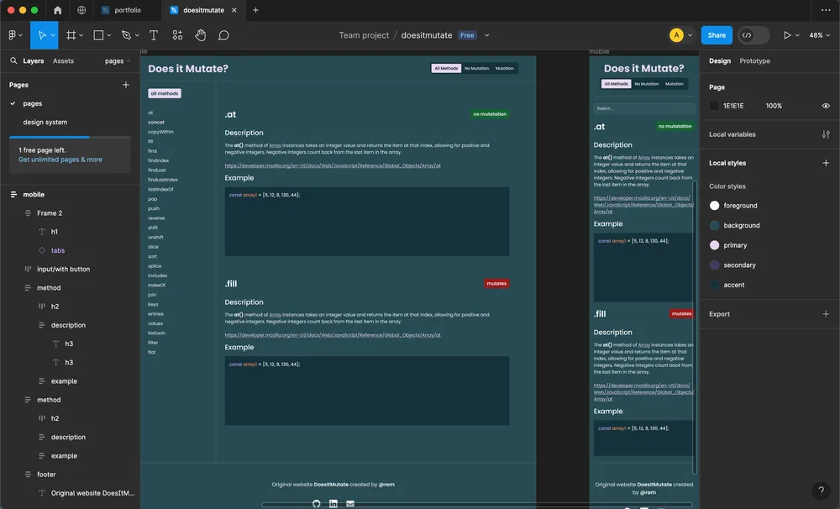
Task: Add an Export setting
Action: click(826, 314)
